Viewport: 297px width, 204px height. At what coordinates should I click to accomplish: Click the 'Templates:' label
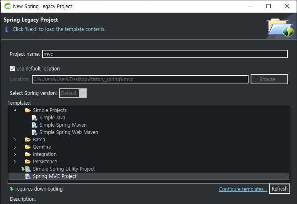[19, 103]
